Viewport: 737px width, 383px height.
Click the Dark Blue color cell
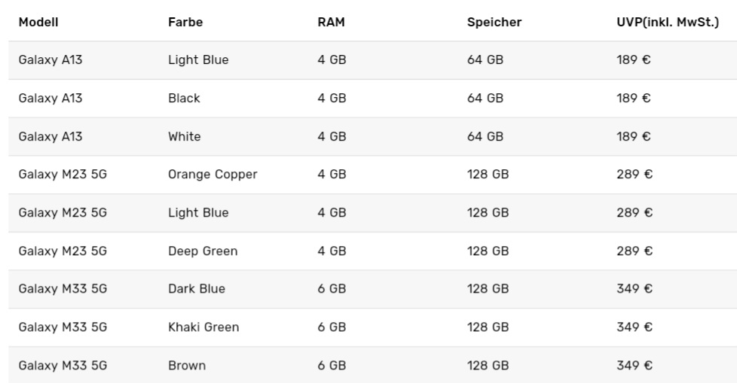click(197, 289)
